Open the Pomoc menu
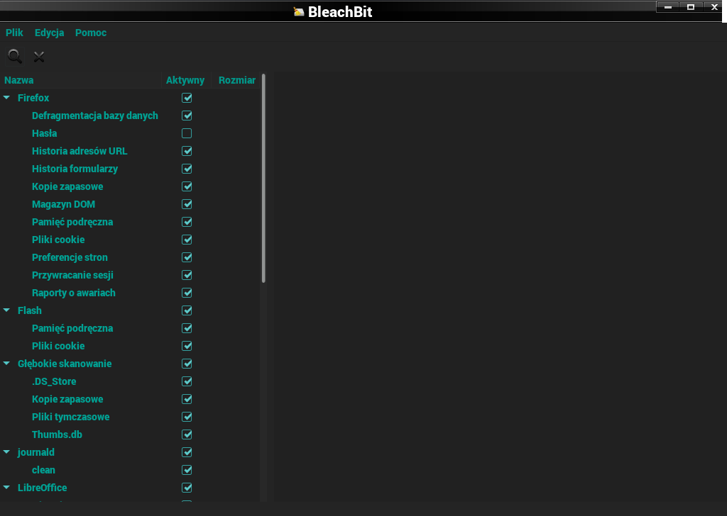727x516 pixels. click(x=91, y=33)
